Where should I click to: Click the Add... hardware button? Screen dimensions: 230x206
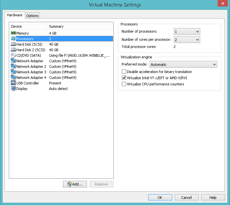click(x=75, y=184)
